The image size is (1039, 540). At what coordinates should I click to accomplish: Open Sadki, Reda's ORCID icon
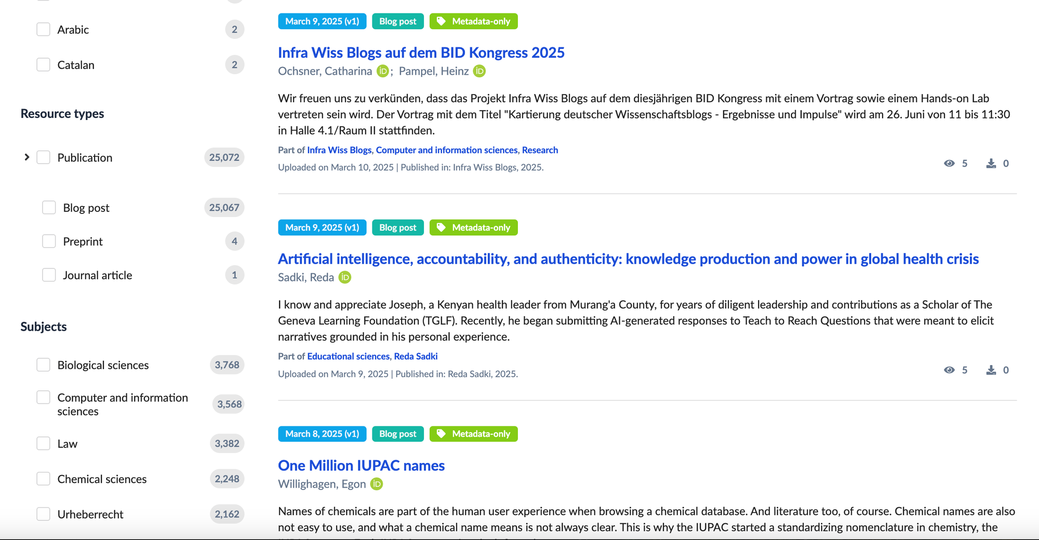[345, 277]
